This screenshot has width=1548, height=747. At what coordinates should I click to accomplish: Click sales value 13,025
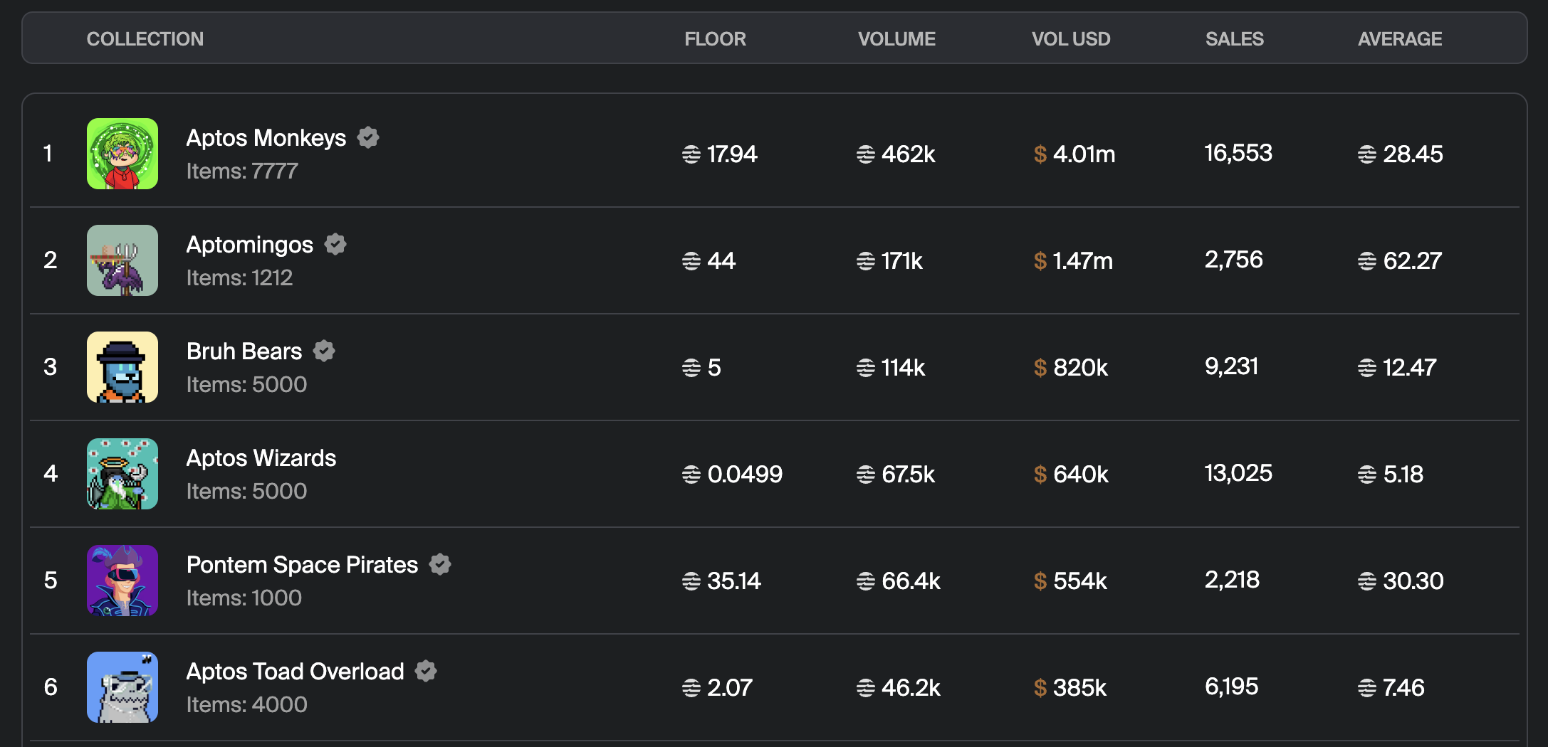1238,474
